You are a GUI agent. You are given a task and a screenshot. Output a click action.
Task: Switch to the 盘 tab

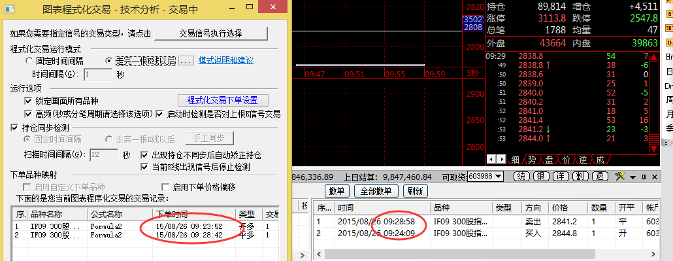(x=549, y=160)
